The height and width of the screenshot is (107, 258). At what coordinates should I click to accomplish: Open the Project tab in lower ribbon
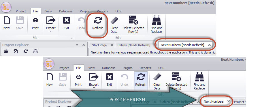coord(64,68)
